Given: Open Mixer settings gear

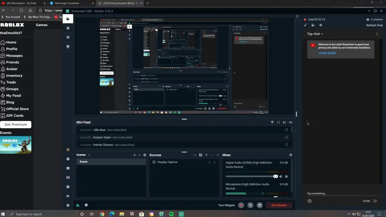Looking at the screenshot, I should [x=291, y=155].
